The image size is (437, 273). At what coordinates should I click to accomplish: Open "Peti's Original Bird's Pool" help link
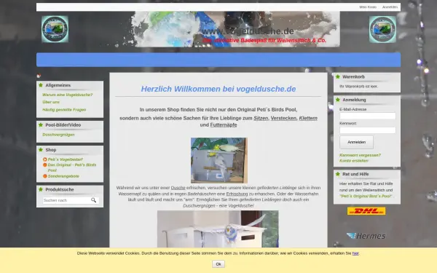click(366, 196)
